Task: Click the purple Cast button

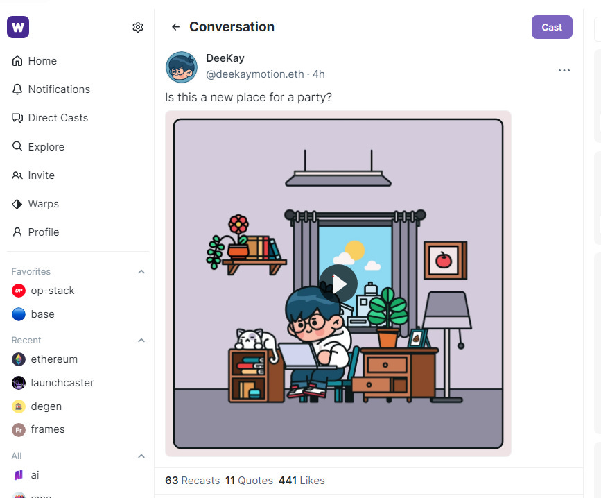Action: coord(552,27)
